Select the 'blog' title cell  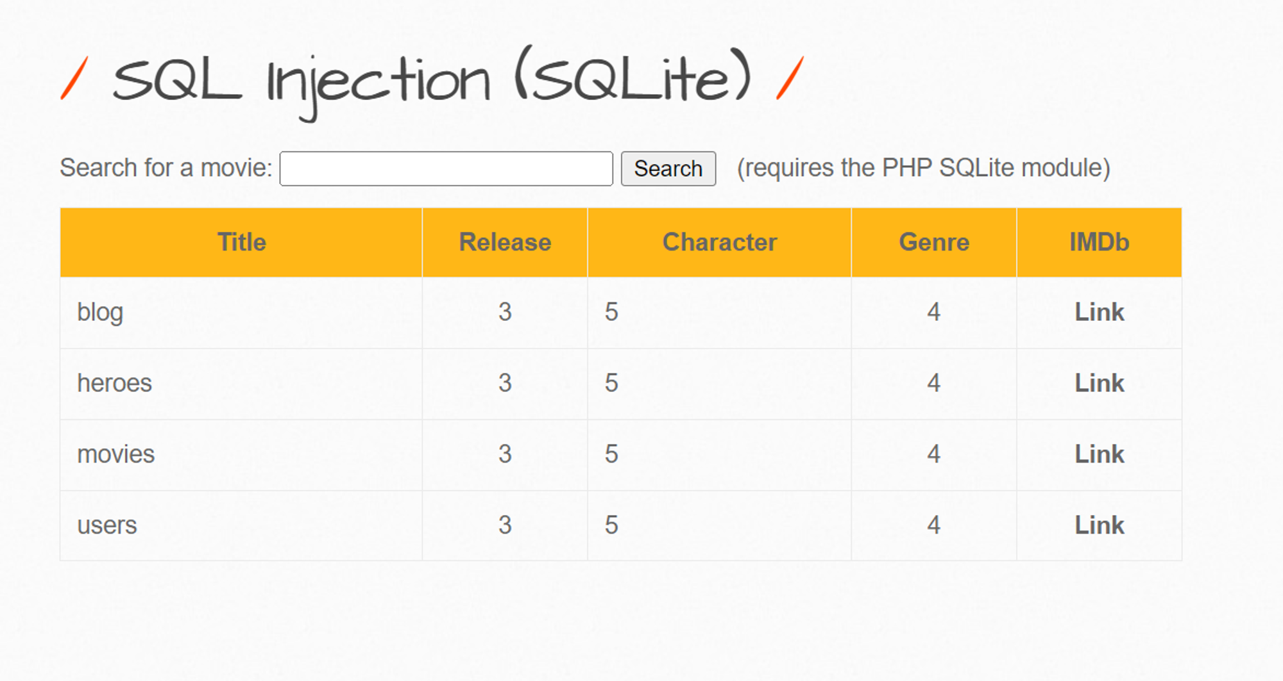click(x=241, y=313)
